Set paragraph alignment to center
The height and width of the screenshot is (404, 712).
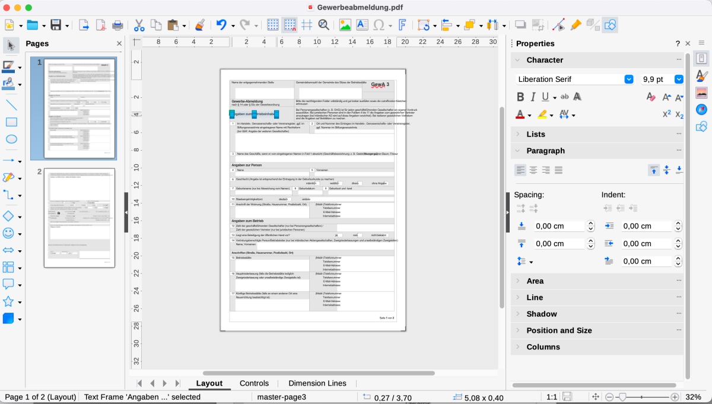click(533, 170)
